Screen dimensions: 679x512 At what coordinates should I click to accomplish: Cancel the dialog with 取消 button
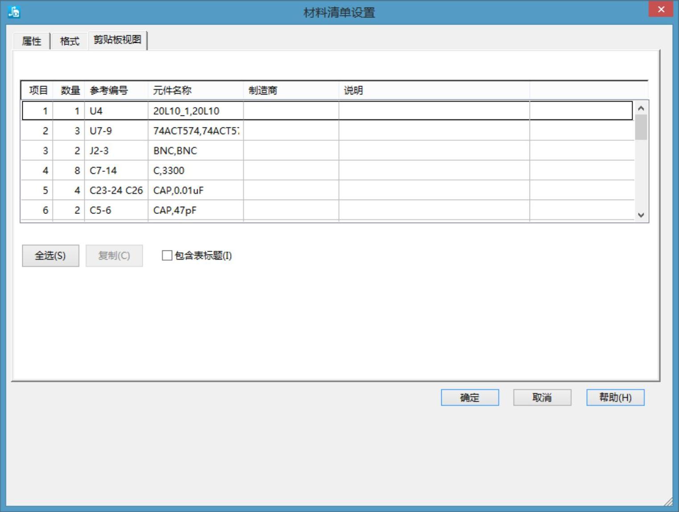tap(542, 397)
